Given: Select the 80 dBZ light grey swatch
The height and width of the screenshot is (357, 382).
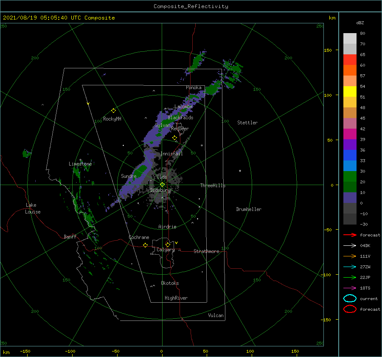Looking at the screenshot, I should coord(350,38).
